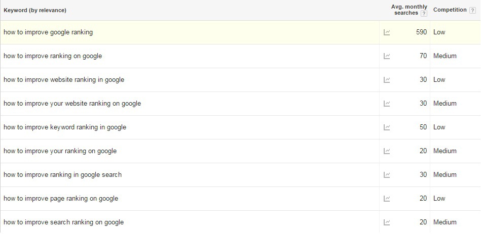Open trend chart icon for 'how to improve google ranking'
Screen dimensions: 481x234
pos(387,32)
